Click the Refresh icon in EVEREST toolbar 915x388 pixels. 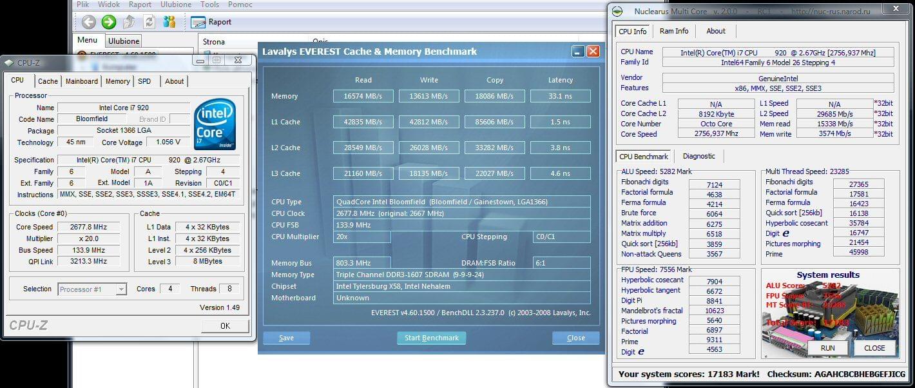[x=149, y=22]
